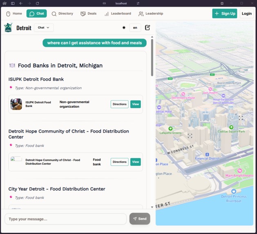The image size is (257, 234).
Task: Go to the Deals page
Action: pos(88,13)
